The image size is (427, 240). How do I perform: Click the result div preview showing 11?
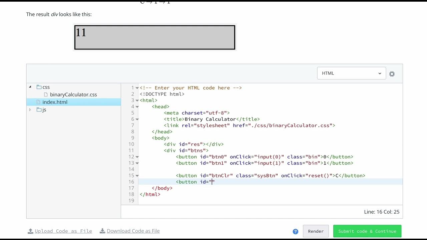click(155, 37)
